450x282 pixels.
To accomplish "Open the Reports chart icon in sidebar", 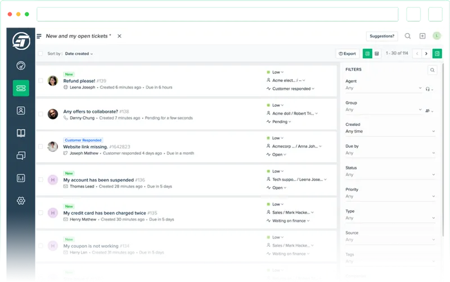I will pyautogui.click(x=21, y=178).
